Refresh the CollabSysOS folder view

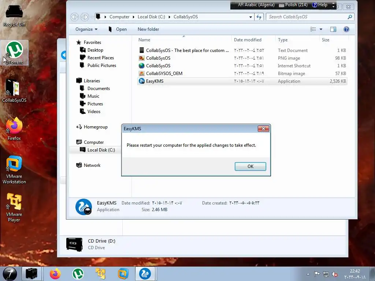pos(259,17)
